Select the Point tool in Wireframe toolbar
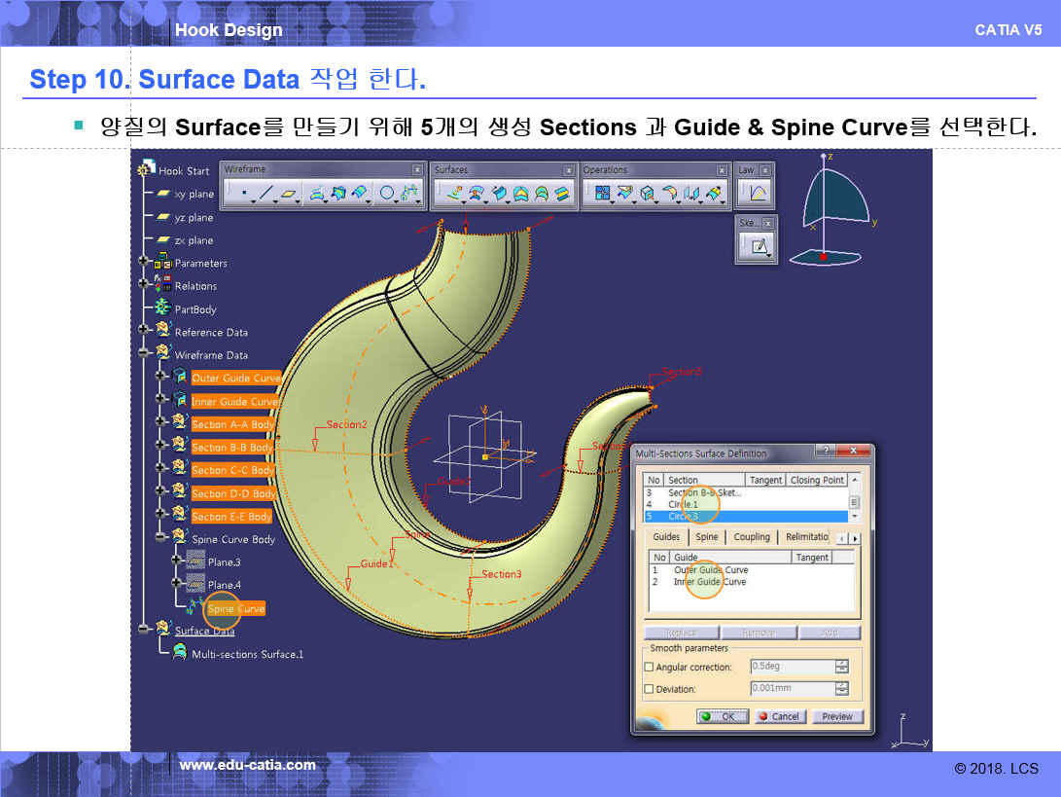The height and width of the screenshot is (797, 1061). tap(242, 194)
